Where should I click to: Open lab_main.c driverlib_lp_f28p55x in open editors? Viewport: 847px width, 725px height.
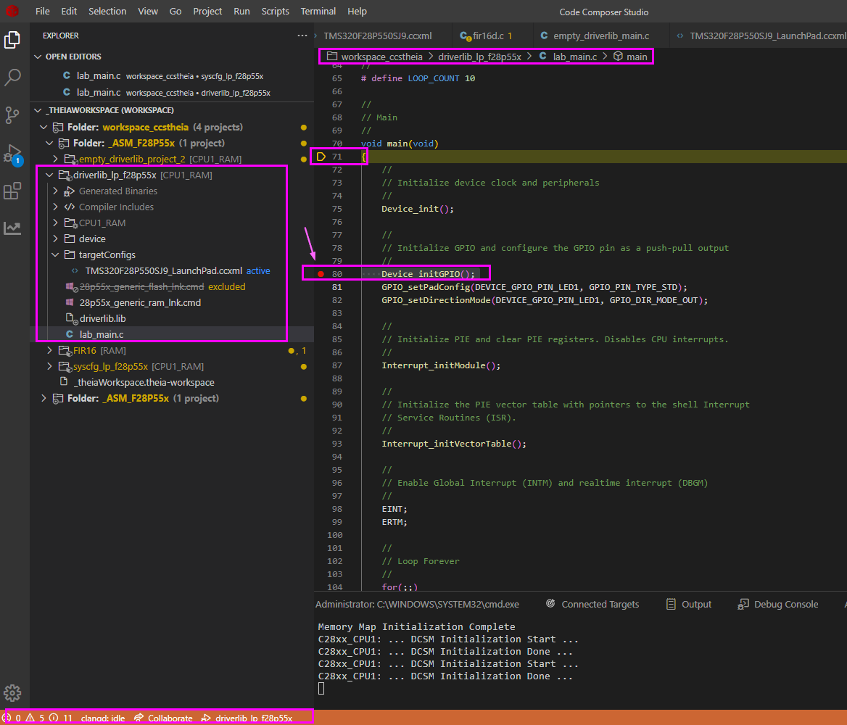click(172, 92)
